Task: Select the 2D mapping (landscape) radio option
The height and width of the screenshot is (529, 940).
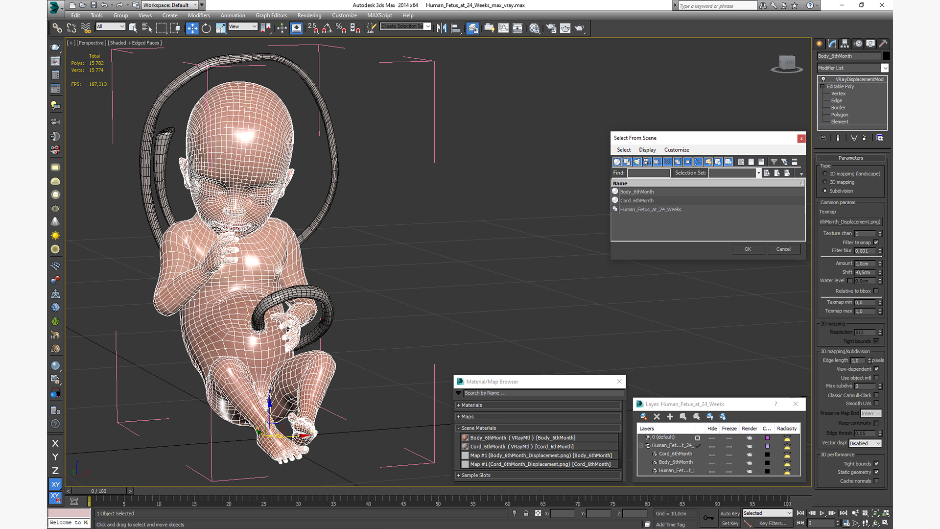Action: point(825,174)
